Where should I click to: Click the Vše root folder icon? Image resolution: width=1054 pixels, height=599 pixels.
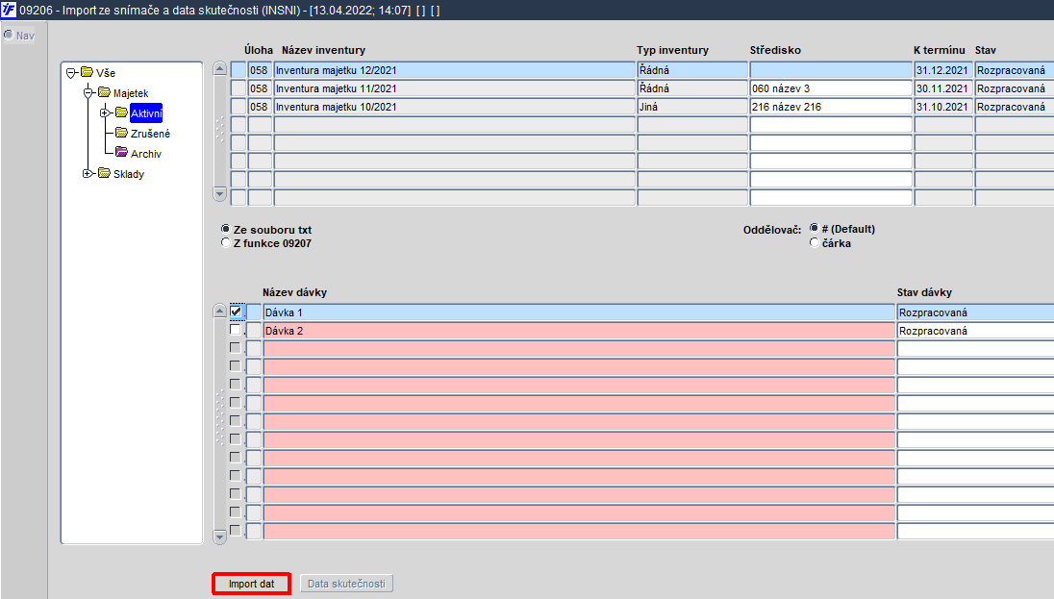(x=87, y=72)
